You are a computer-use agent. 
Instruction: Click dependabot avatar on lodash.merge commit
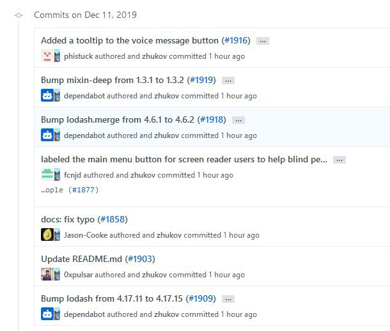coord(46,135)
